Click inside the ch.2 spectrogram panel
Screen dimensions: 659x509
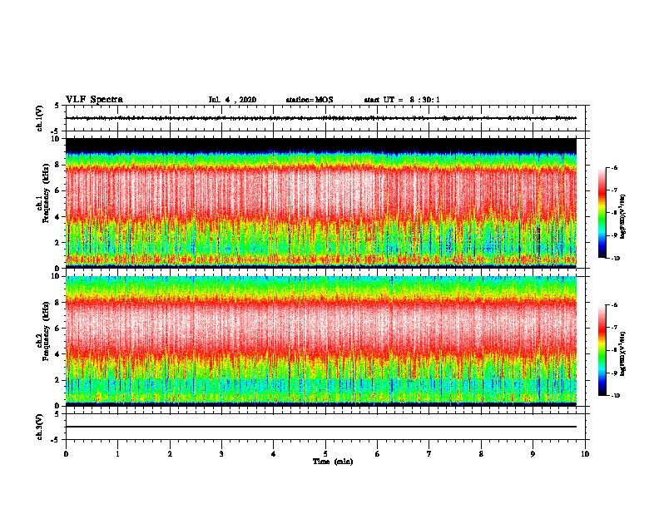click(321, 341)
